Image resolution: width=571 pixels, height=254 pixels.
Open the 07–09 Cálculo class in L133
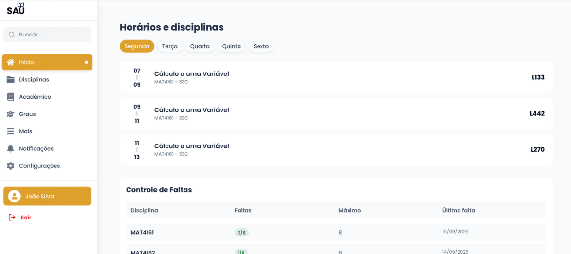336,77
